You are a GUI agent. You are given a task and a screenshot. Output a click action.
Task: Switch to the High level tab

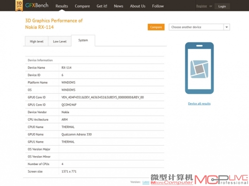tap(36, 41)
